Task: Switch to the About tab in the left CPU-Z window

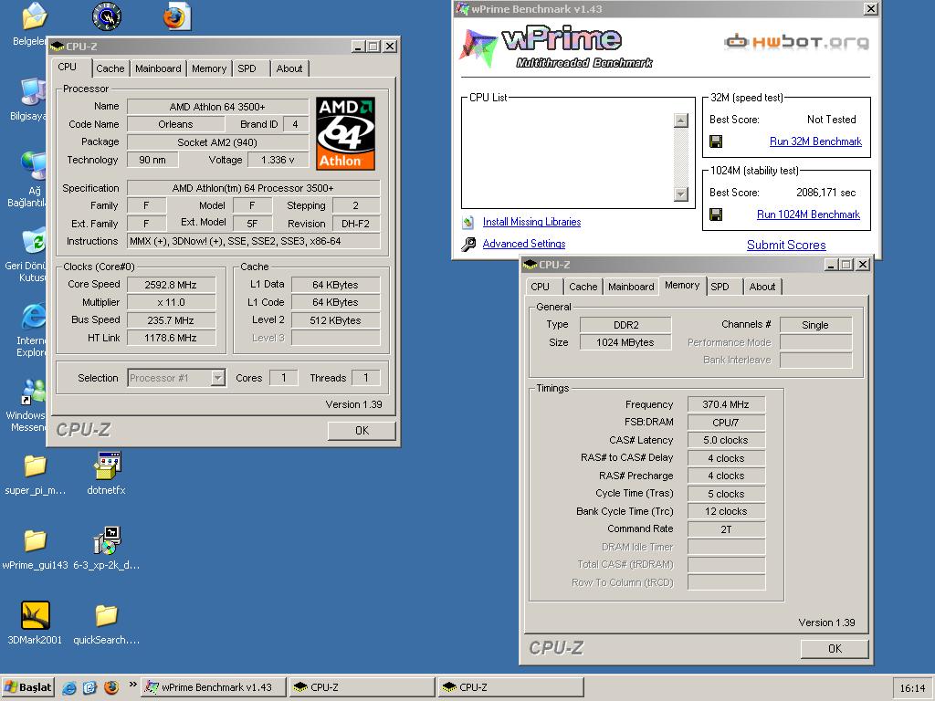Action: click(289, 68)
